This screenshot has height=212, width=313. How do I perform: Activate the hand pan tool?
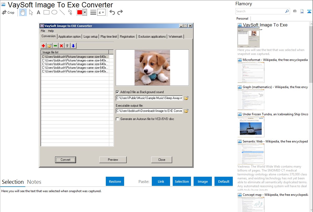pos(23,12)
